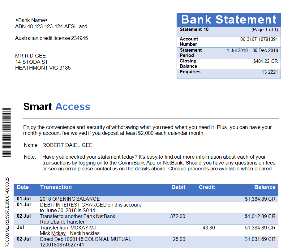Click the 372.00 debit amount
The width and height of the screenshot is (283, 248).
tap(178, 216)
